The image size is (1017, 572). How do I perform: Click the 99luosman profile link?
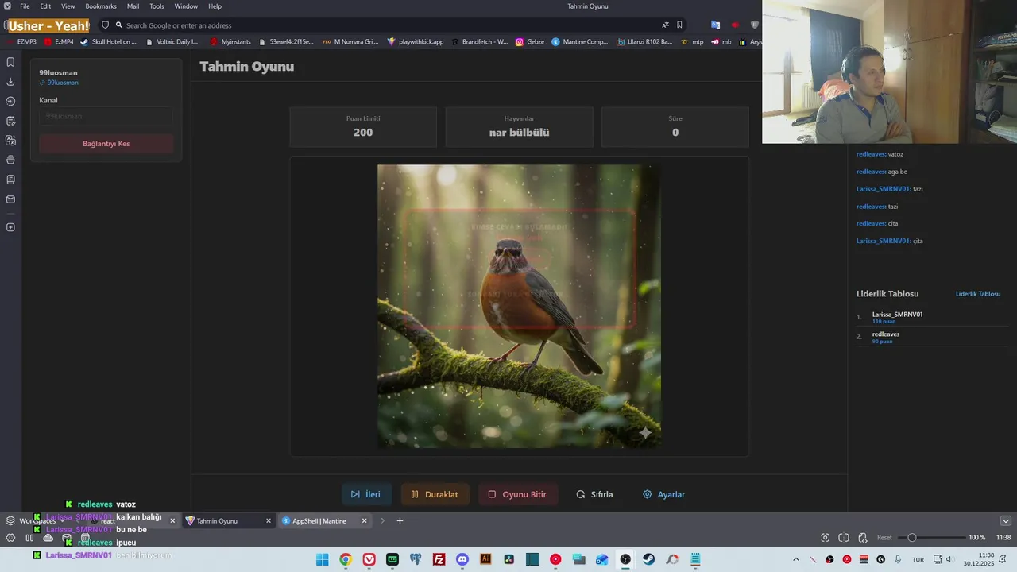[59, 83]
